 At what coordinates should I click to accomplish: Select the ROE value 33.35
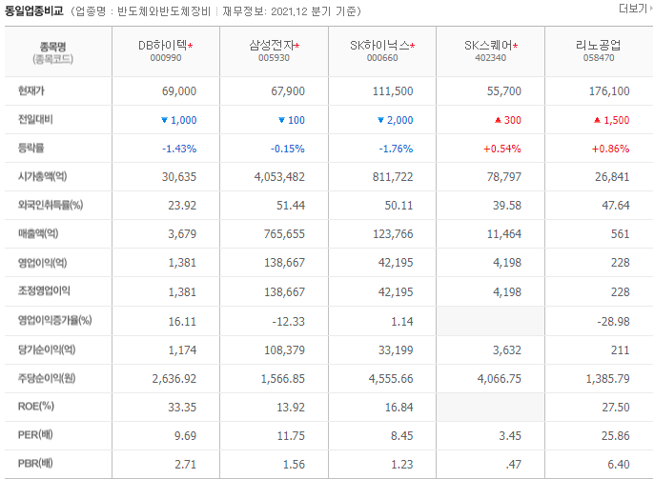click(182, 408)
